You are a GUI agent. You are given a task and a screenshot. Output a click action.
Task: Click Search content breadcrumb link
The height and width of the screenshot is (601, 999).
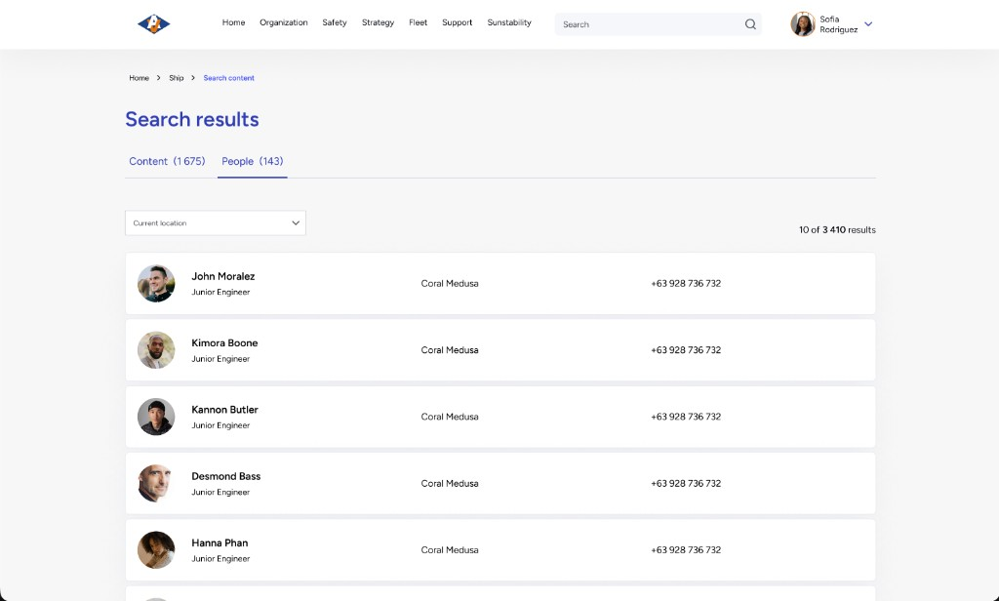(x=228, y=78)
